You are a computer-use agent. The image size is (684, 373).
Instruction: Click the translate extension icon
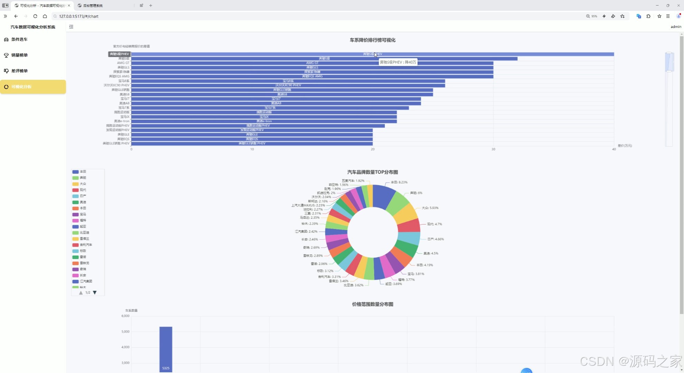pos(639,16)
